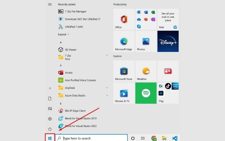
Task: Click the Type here to search box
Action: 91,138
